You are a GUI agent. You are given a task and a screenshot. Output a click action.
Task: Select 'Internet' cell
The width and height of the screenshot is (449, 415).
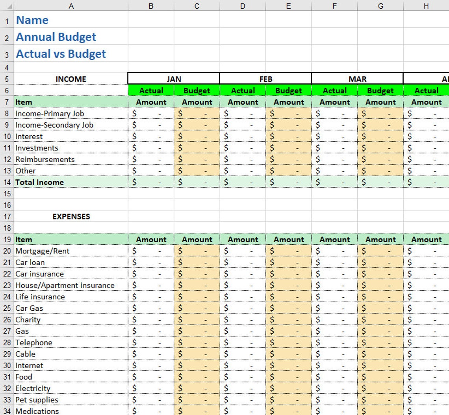(71, 365)
